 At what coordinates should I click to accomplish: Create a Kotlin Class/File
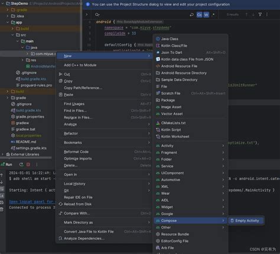(x=191, y=46)
